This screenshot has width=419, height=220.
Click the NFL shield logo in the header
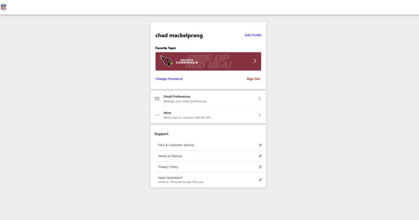(3, 7)
